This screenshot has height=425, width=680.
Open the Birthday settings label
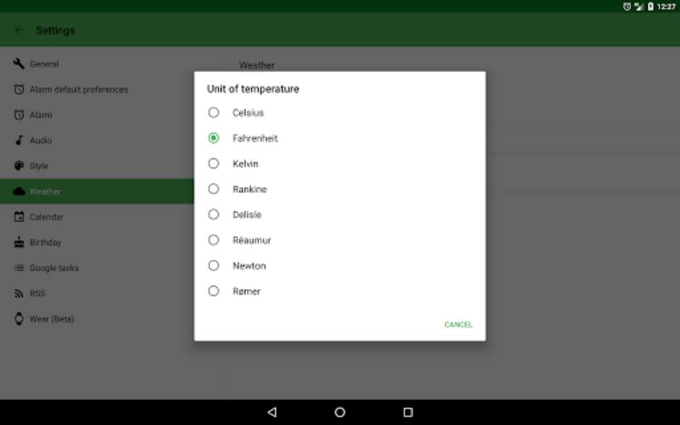pyautogui.click(x=45, y=242)
